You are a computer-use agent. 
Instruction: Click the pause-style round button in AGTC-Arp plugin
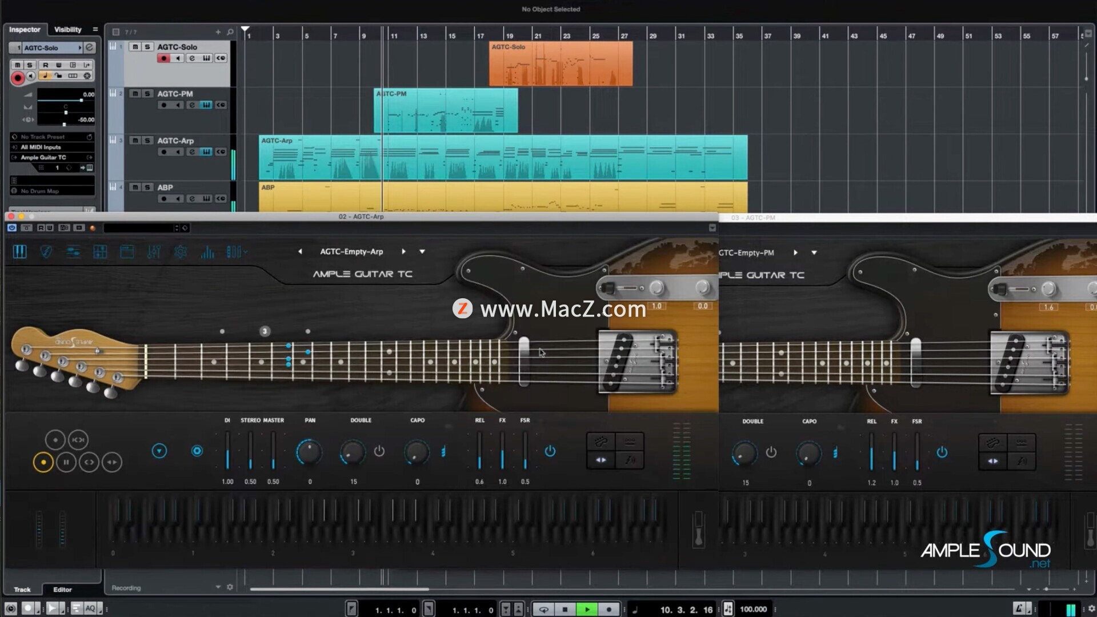tap(66, 462)
